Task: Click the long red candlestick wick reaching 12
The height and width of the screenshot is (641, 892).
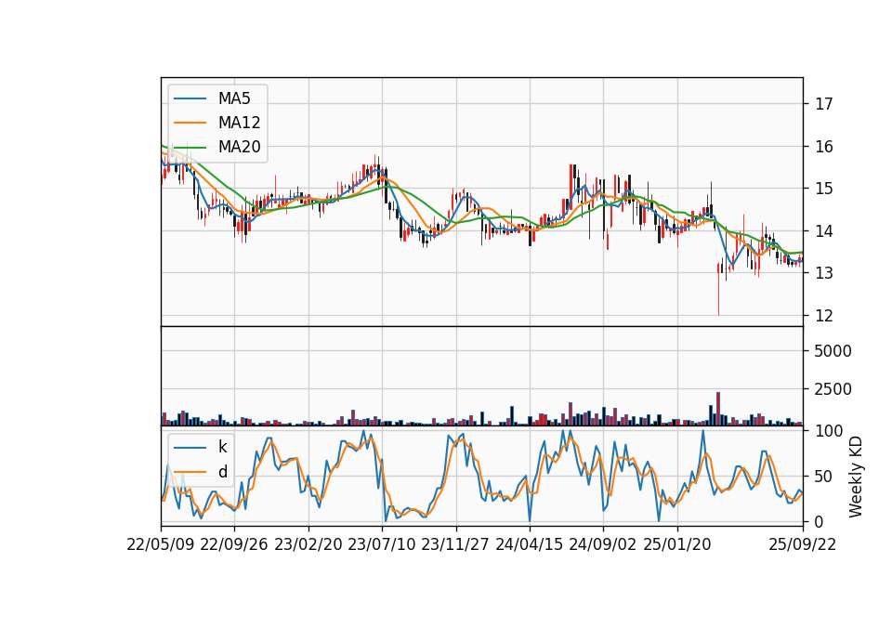Action: pyautogui.click(x=718, y=289)
